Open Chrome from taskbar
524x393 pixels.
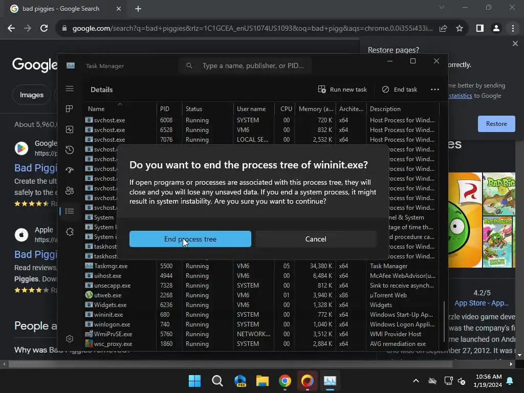[x=285, y=381]
